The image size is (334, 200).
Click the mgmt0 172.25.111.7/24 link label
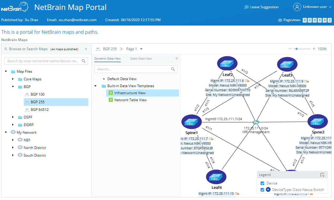pyautogui.click(x=223, y=119)
